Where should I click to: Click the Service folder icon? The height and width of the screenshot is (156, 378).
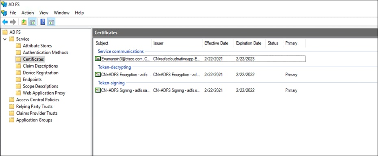(11, 39)
